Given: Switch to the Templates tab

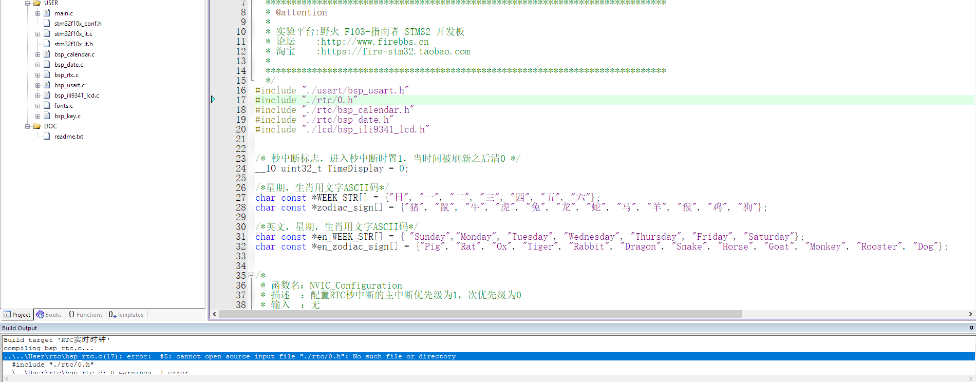Looking at the screenshot, I should pyautogui.click(x=126, y=315).
